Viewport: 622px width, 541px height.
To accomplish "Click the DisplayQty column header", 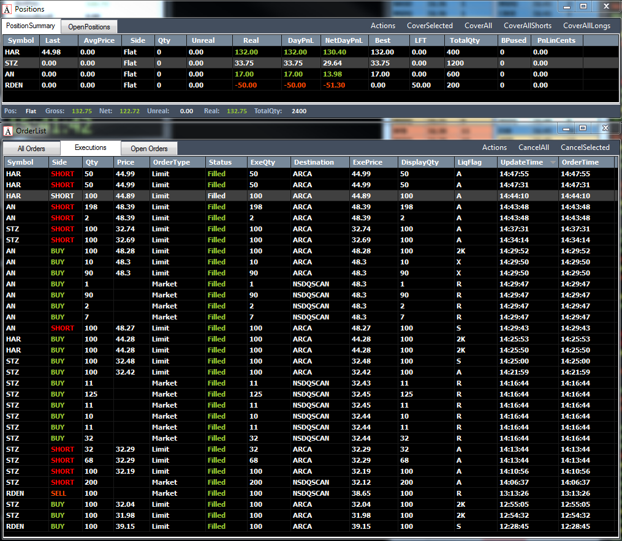I will (427, 162).
